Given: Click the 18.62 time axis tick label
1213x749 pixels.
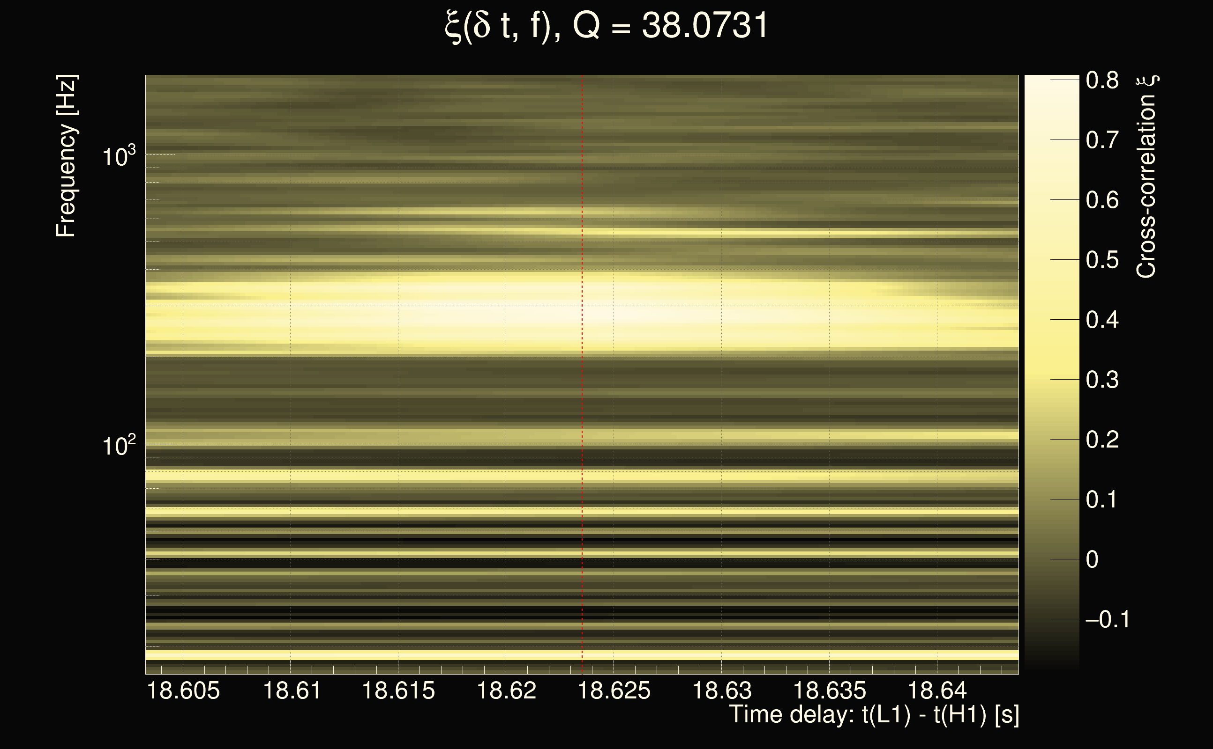Looking at the screenshot, I should (506, 690).
